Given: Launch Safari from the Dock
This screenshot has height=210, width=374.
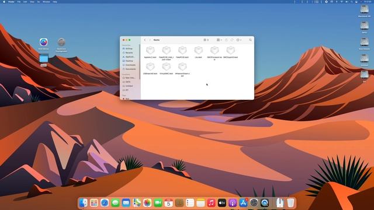Looking at the screenshot, I should (105, 203).
